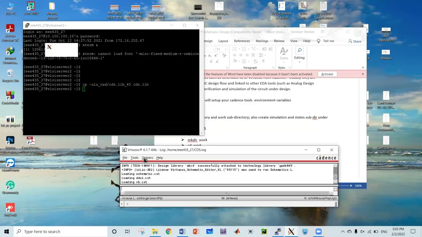This screenshot has height=237, width=422.
Task: Click the PowerPoint icon on the taskbar
Action: (x=196, y=231)
